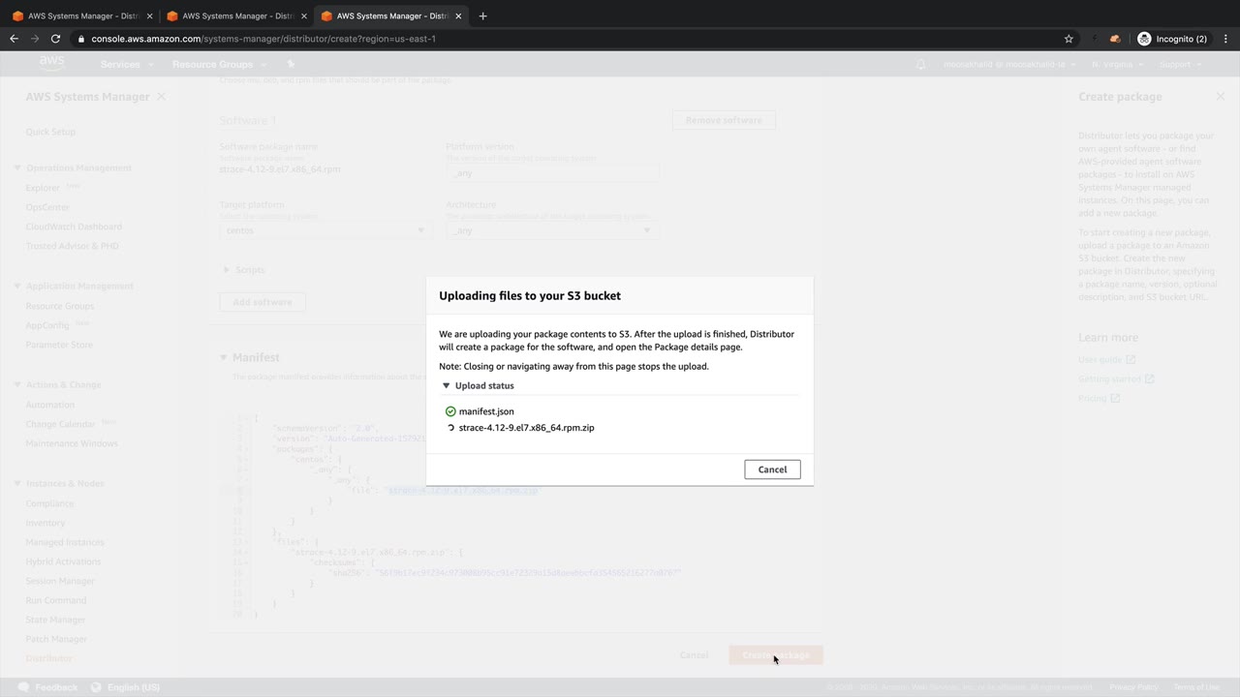This screenshot has width=1240, height=697.
Task: Open Explorer in the sidebar
Action: click(x=43, y=188)
